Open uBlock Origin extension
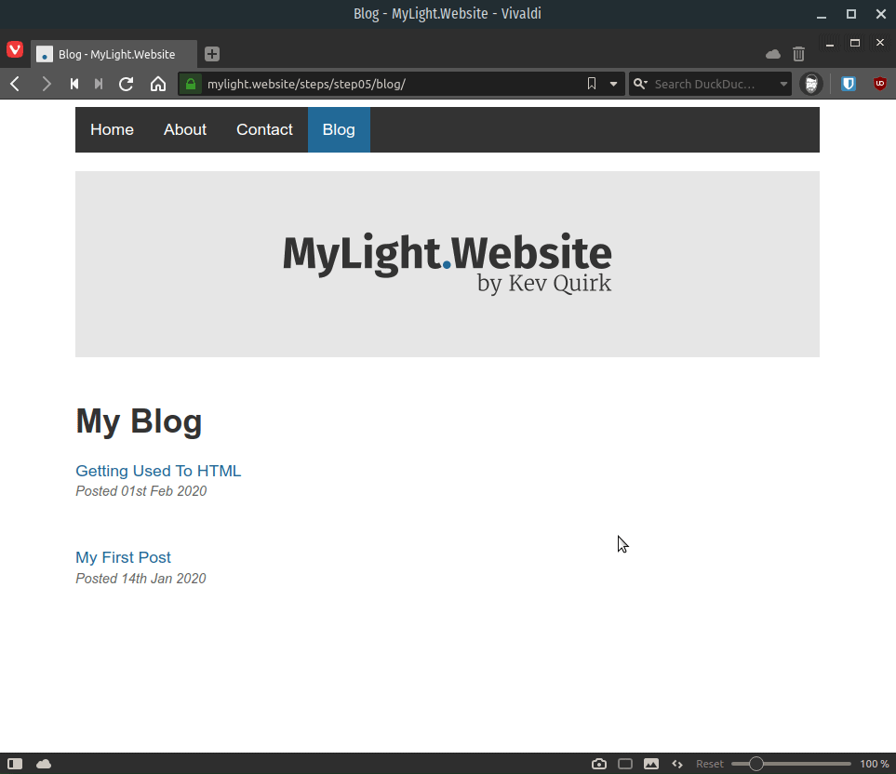896x774 pixels. point(878,83)
